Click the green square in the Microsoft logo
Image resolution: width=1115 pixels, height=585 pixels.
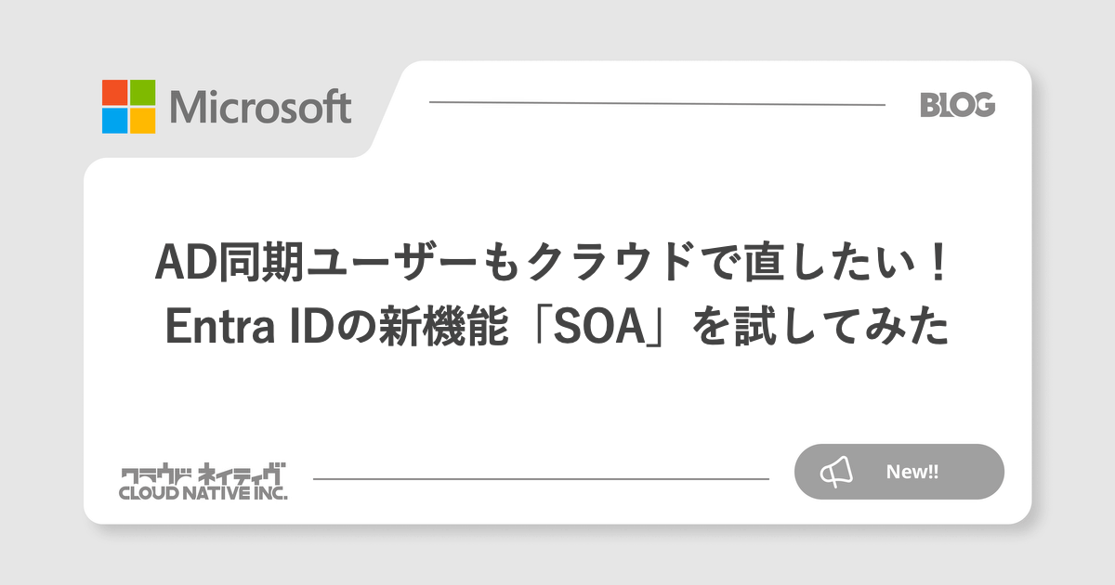click(142, 93)
